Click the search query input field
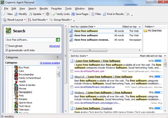 (x=30, y=40)
